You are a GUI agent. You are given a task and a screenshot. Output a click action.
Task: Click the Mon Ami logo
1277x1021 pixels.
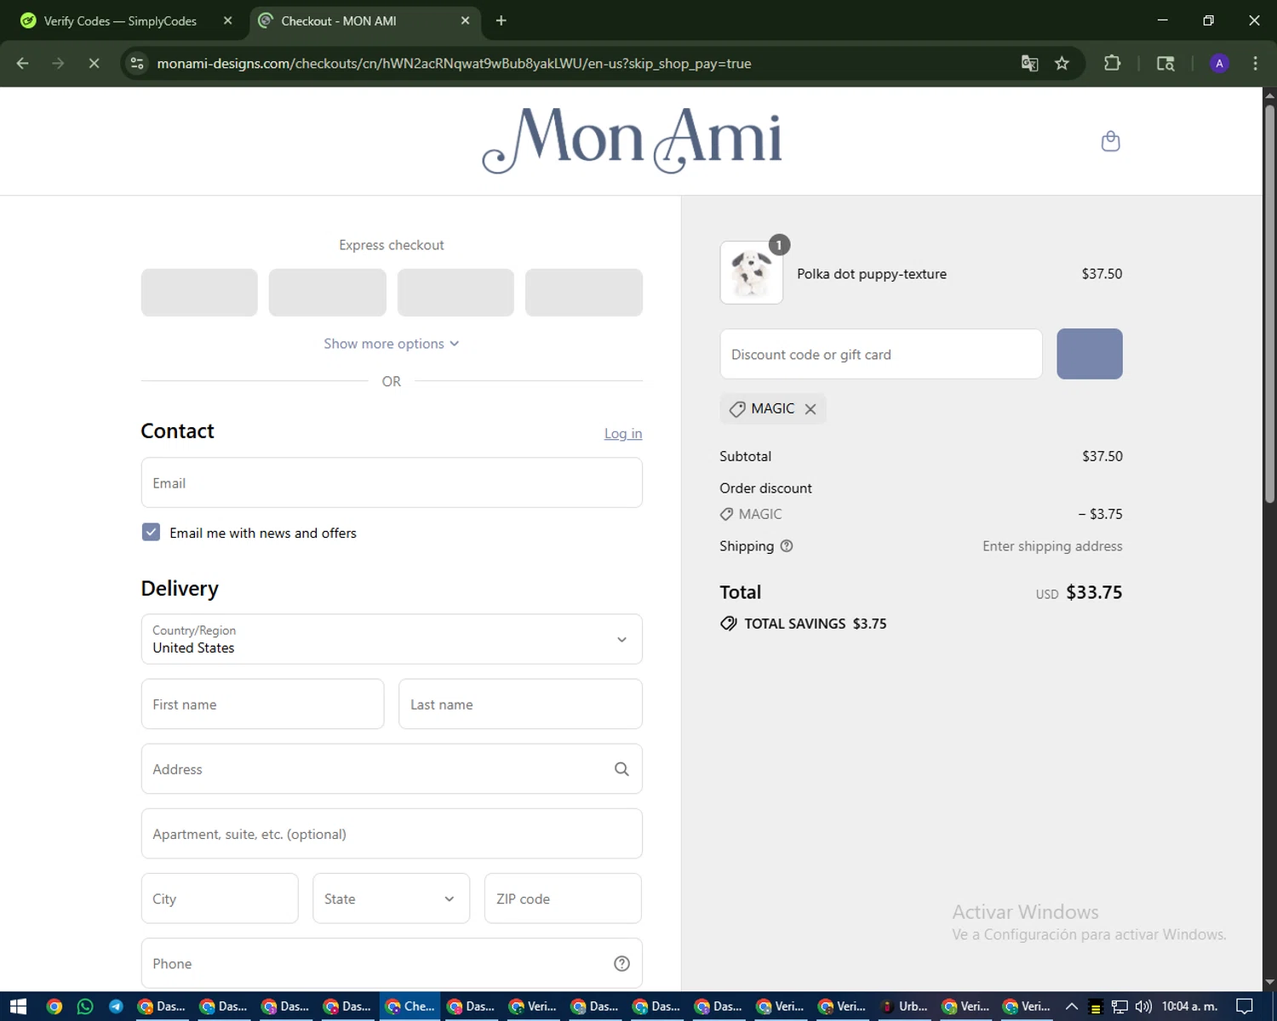(x=632, y=140)
